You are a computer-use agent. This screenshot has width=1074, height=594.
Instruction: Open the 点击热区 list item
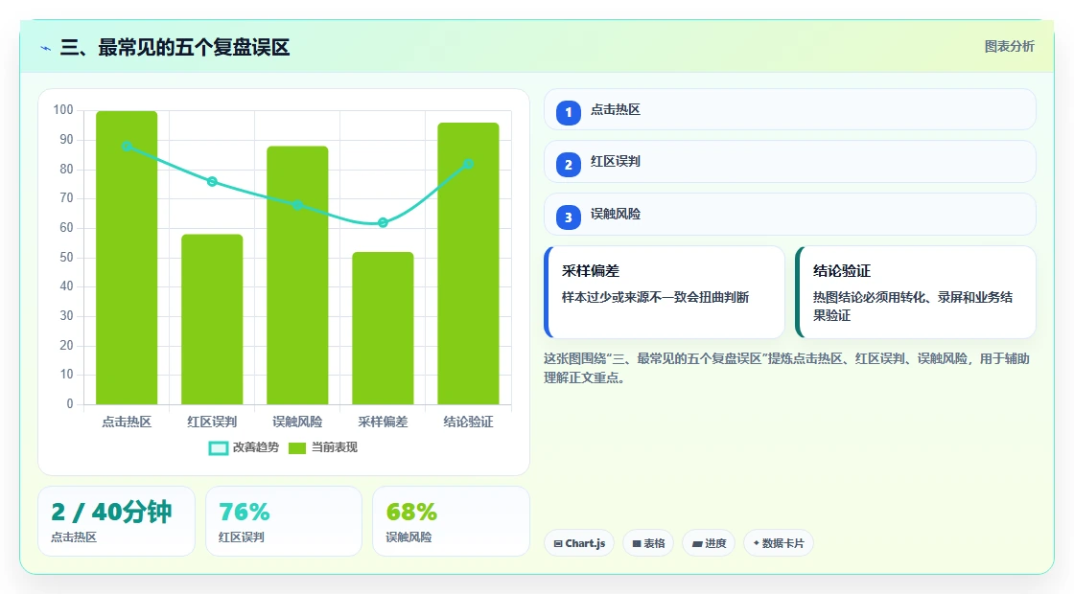790,109
